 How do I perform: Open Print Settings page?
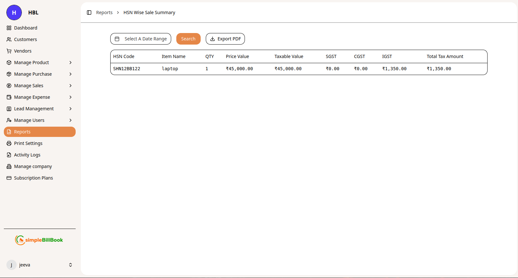click(x=28, y=143)
